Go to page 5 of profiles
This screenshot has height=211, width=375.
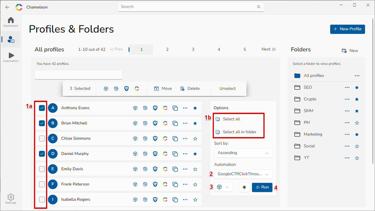[245, 50]
